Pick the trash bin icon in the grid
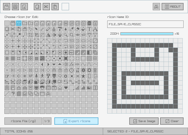 [x=95, y=70]
